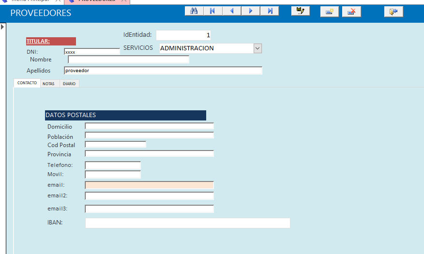The image size is (424, 254).
Task: Select the CONTACTO tab
Action: pos(27,83)
